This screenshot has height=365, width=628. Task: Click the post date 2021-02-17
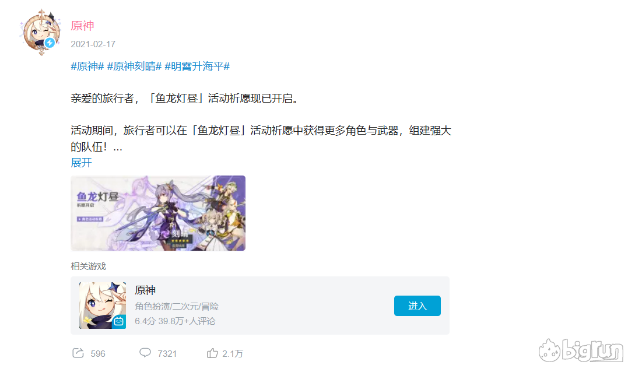tap(93, 44)
